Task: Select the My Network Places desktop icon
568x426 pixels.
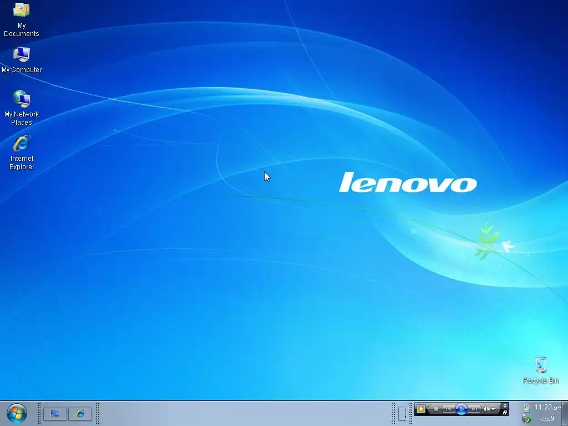Action: (22, 108)
